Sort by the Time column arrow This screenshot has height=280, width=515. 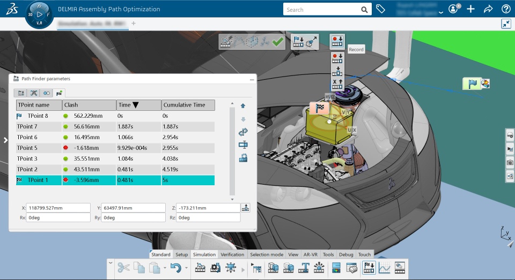pyautogui.click(x=135, y=105)
